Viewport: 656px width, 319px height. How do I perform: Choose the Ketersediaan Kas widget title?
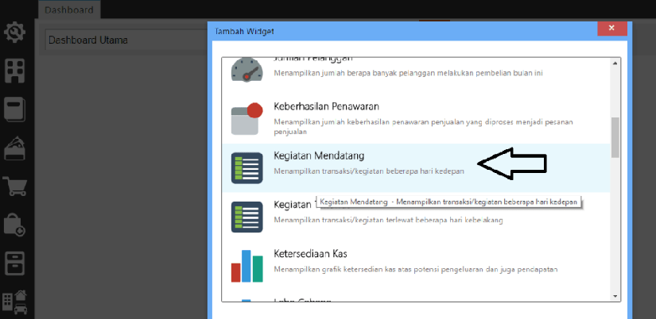coord(310,254)
